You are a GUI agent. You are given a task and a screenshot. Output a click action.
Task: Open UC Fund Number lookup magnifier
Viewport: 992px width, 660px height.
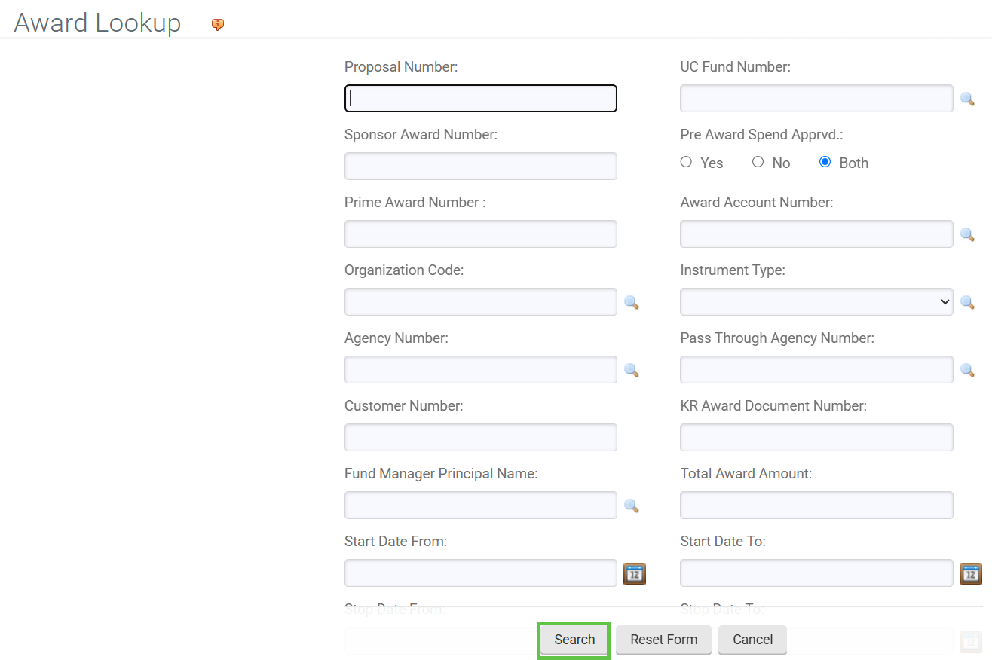[967, 99]
